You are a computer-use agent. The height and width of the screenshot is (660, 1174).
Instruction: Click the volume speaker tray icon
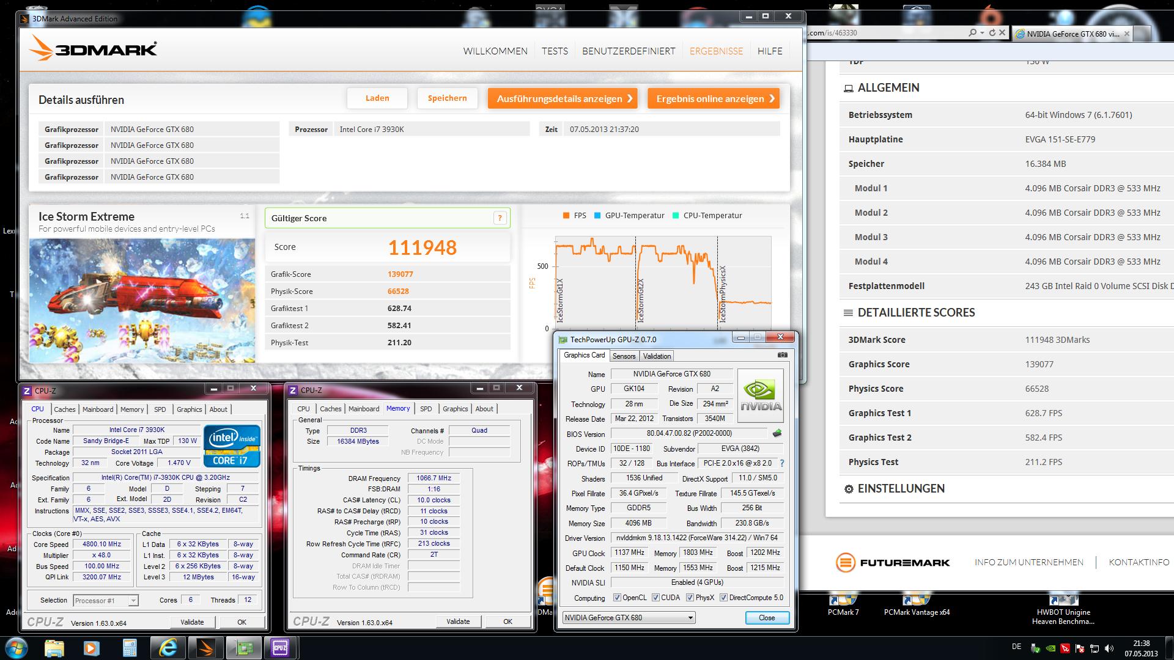(1109, 648)
